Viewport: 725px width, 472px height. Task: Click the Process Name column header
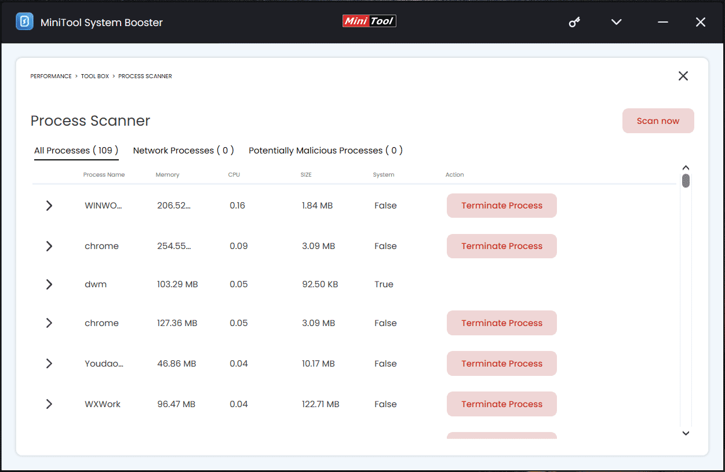coord(104,175)
